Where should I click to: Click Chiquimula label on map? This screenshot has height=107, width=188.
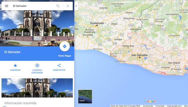(x=129, y=18)
